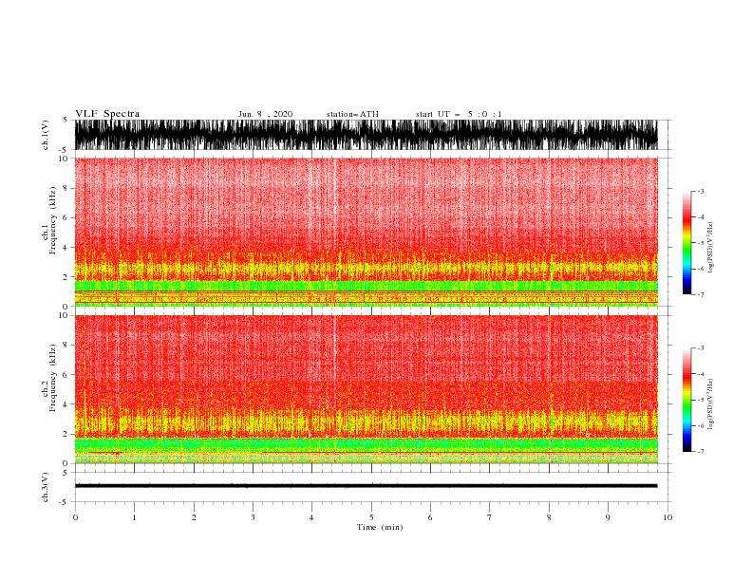The image size is (752, 581).
Task: Select the "start UT = 5 :0 :1" text
Action: pos(459,114)
